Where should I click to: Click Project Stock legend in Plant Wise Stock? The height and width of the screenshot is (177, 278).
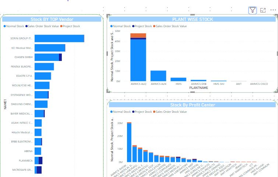142,26
